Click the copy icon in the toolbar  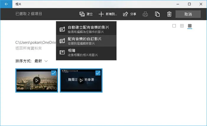(157, 14)
